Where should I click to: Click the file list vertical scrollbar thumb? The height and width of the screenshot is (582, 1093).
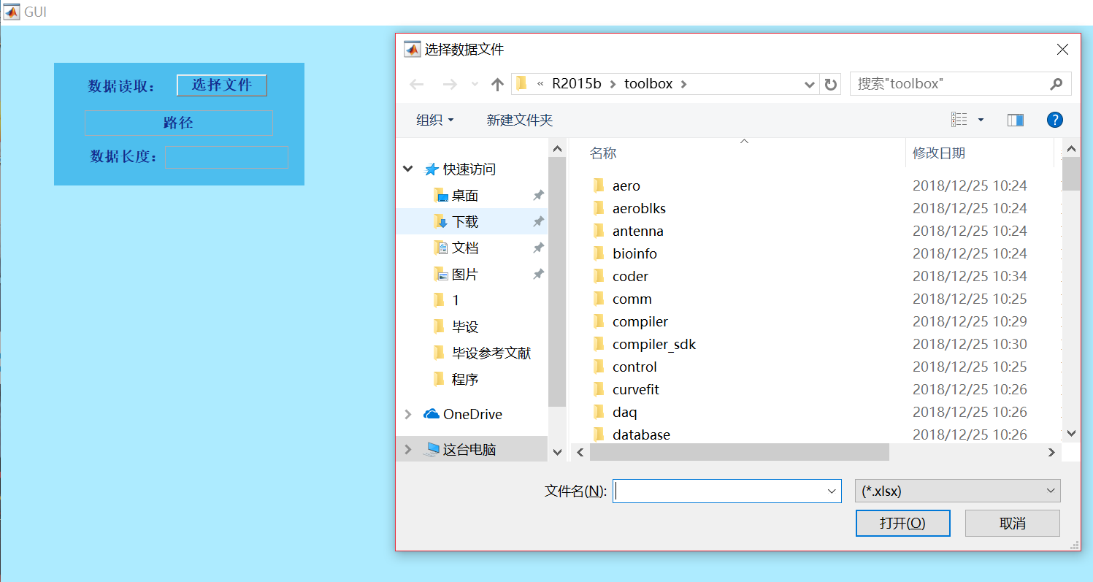(x=1071, y=174)
